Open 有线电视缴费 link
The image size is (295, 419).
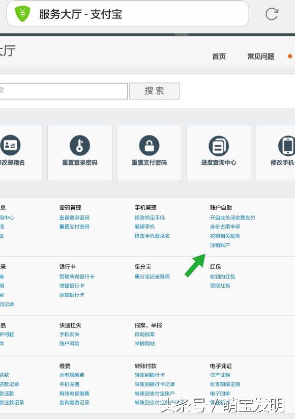[x=74, y=394]
